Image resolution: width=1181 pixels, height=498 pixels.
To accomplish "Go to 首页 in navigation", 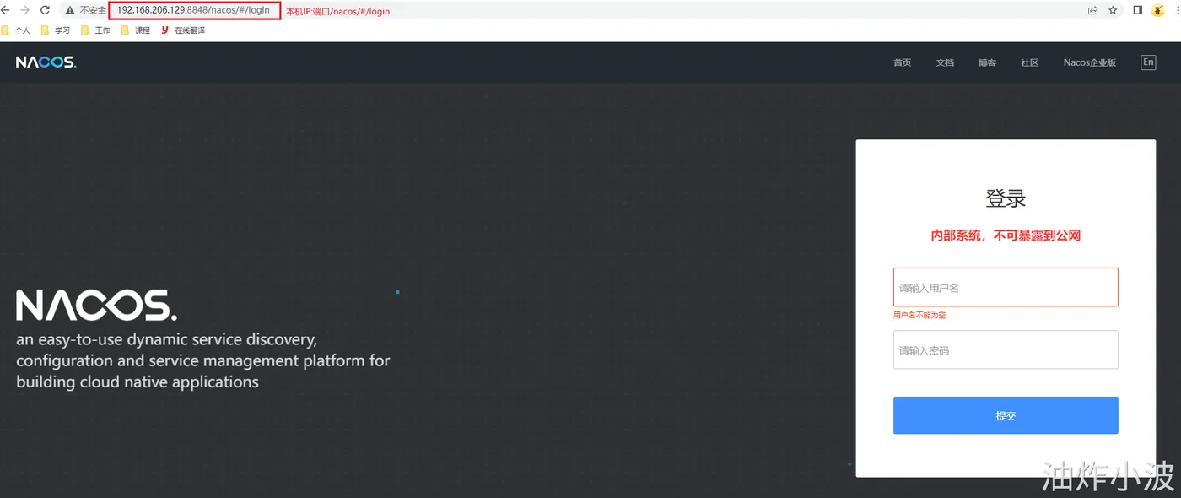I will [x=902, y=62].
